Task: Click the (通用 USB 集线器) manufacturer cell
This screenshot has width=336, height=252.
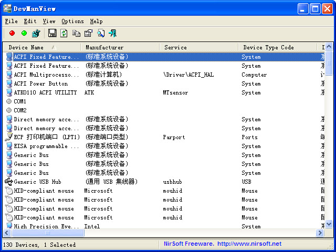Action: pyautogui.click(x=111, y=182)
